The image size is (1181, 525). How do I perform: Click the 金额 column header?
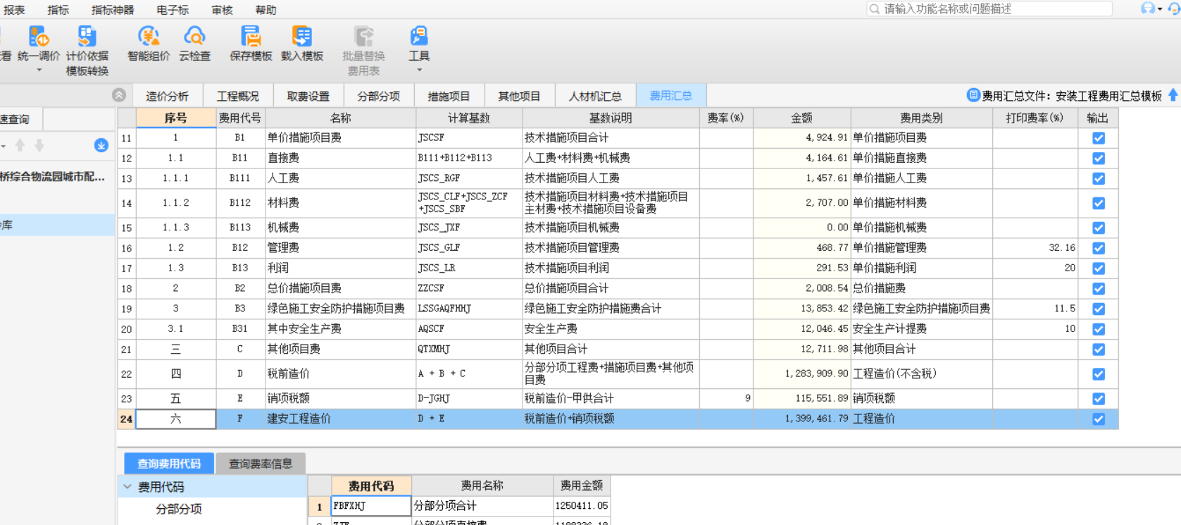point(801,118)
